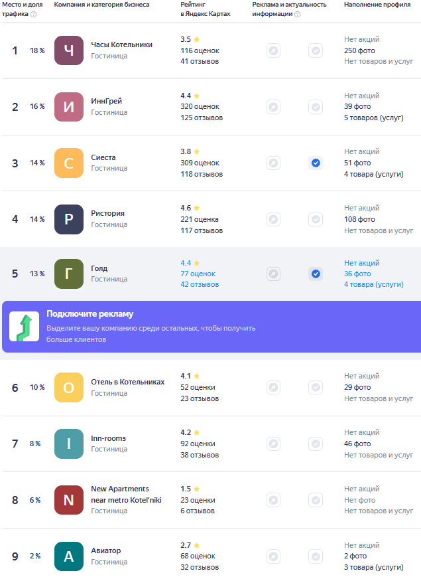The image size is (421, 581).
Task: Open the '77 оценок' link for Голд
Action: click(x=198, y=274)
